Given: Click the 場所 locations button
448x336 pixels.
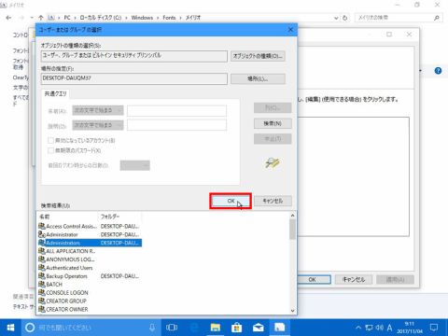Looking at the screenshot, I should [x=258, y=78].
